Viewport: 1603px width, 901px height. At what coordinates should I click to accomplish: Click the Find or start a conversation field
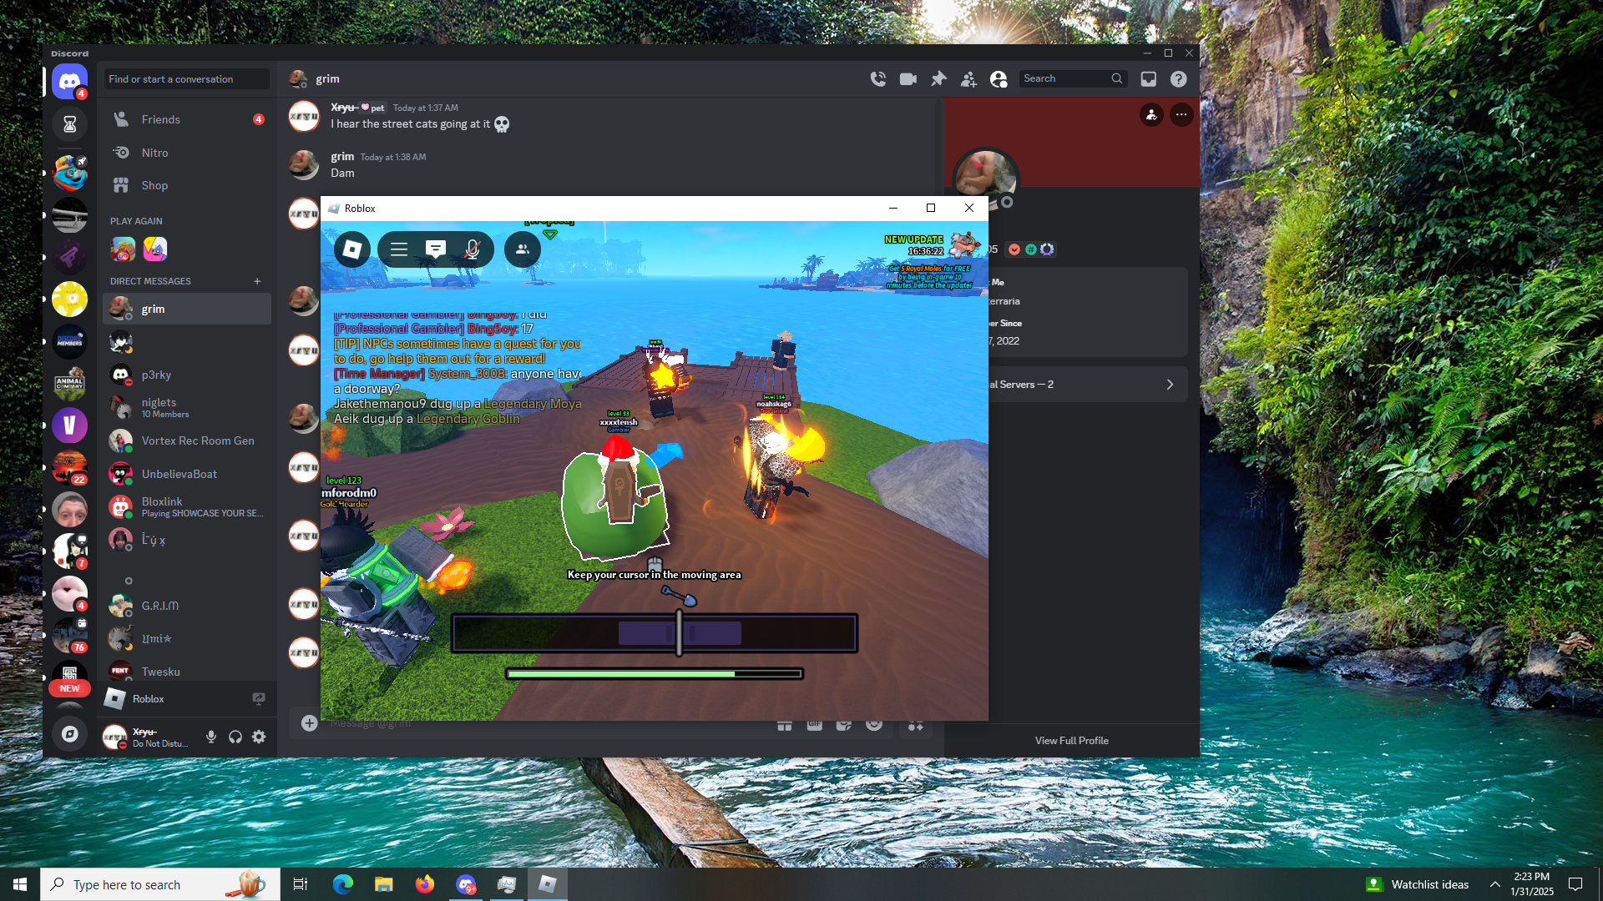point(186,79)
